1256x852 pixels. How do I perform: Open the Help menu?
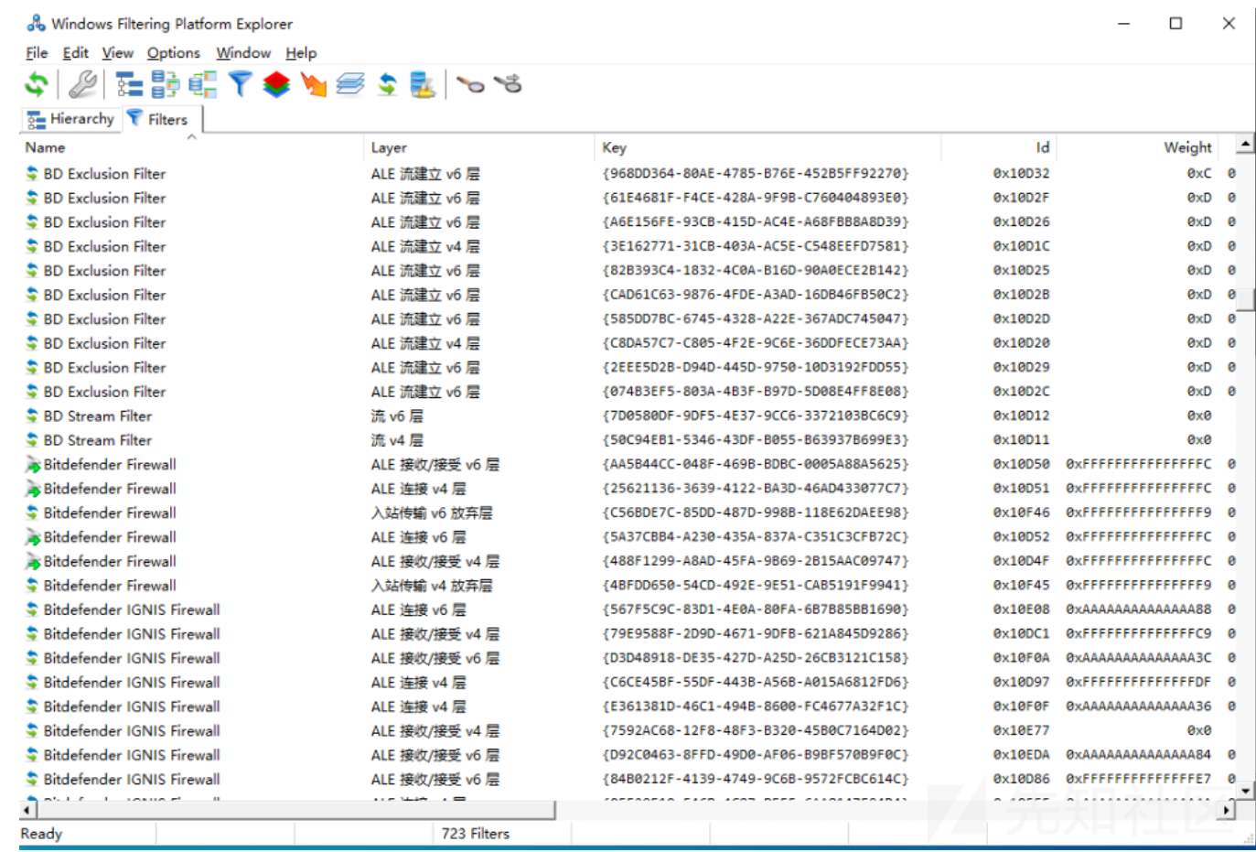(301, 53)
